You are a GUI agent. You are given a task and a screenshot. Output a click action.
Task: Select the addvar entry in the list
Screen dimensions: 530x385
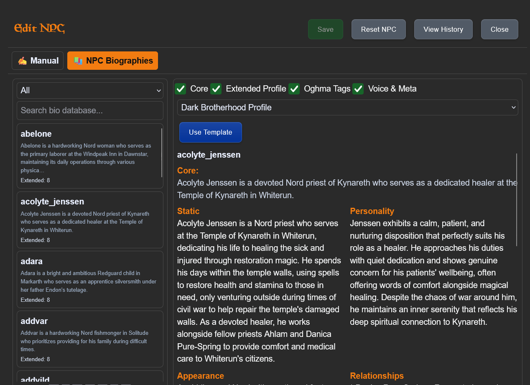click(x=90, y=339)
